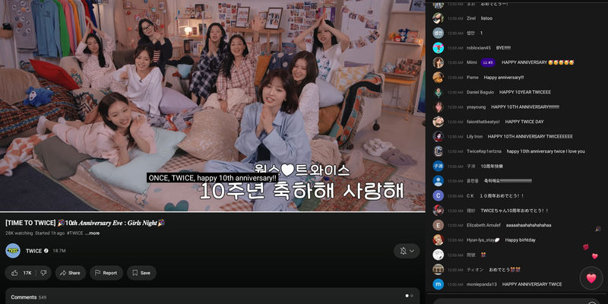This screenshot has height=304, width=608.
Task: Click username Lily Iron in chat
Action: click(x=474, y=137)
